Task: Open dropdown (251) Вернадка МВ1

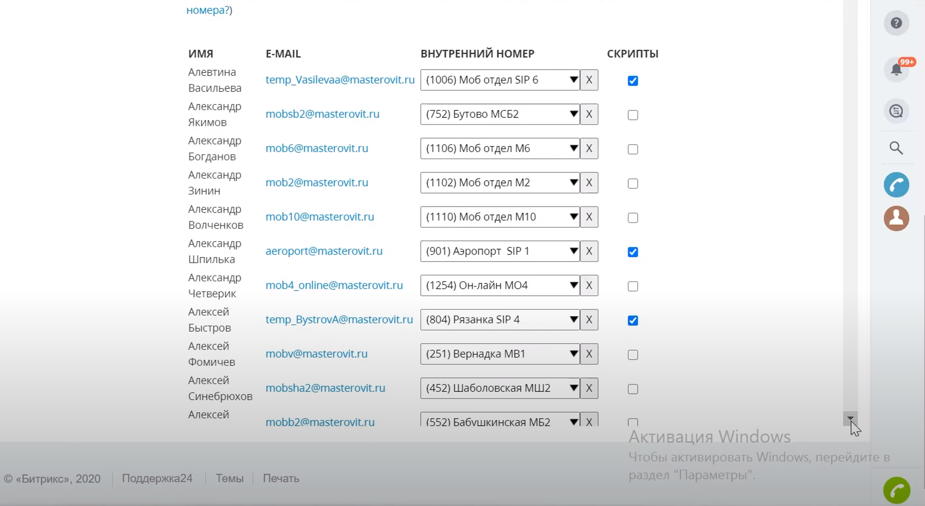Action: click(500, 354)
